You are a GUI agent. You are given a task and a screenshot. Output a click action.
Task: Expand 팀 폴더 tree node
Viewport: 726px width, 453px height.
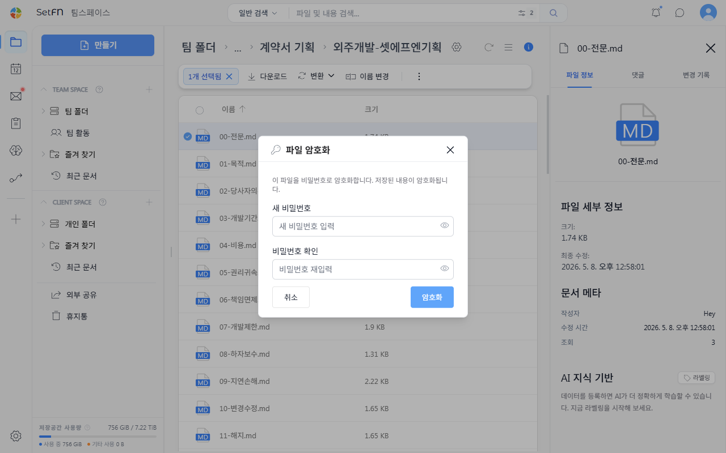pyautogui.click(x=43, y=112)
